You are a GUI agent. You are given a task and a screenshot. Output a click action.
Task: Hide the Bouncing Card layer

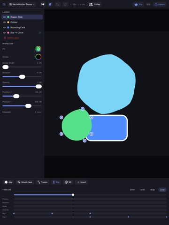tap(4, 28)
